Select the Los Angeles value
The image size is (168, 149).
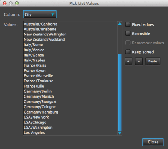pyautogui.click(x=70, y=133)
